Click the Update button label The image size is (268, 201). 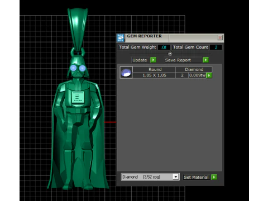pos(140,60)
